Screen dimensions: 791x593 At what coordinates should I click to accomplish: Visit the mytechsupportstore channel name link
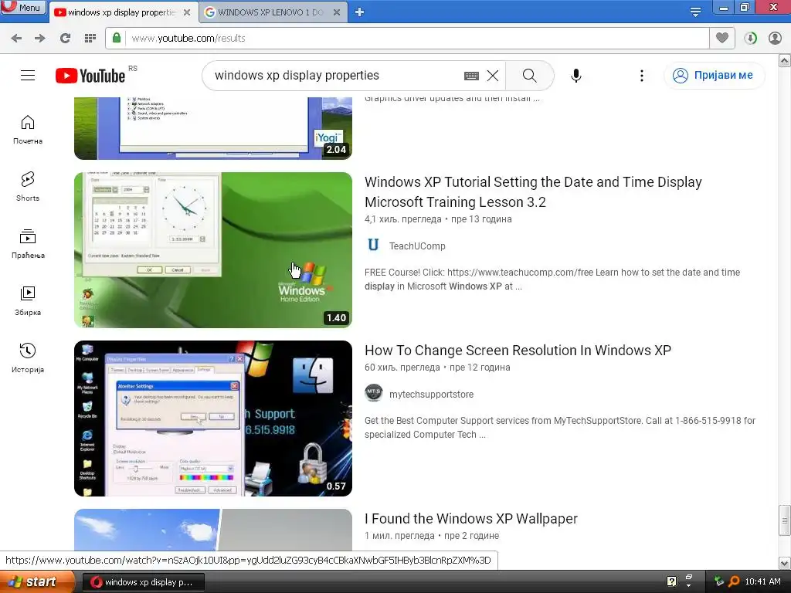tap(431, 395)
